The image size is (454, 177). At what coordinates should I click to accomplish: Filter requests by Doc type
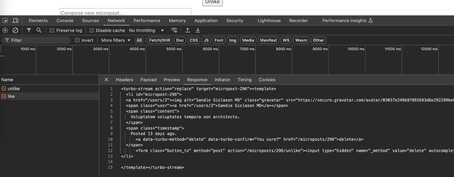pos(180,40)
